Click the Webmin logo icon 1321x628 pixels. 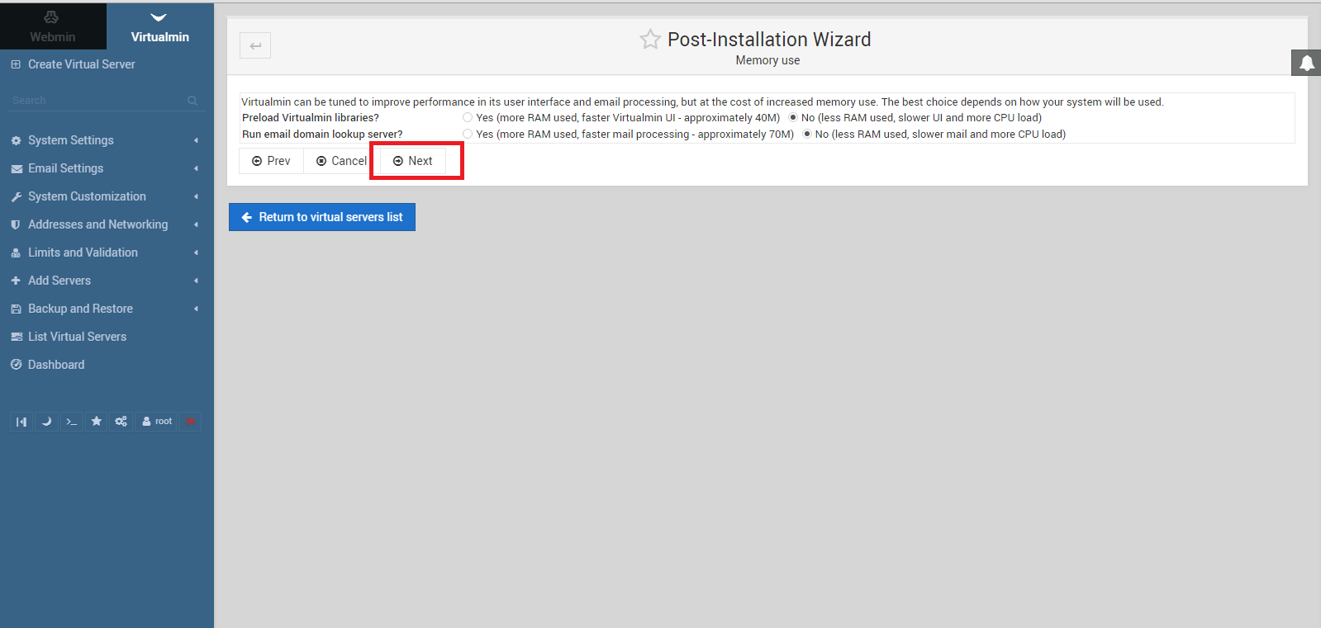[x=51, y=17]
